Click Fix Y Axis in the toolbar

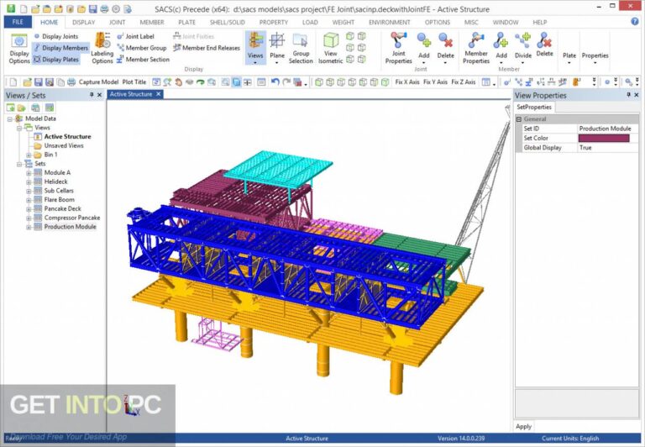point(435,82)
